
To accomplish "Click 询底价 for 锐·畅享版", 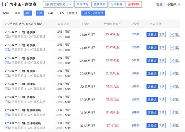I will tap(152, 47).
